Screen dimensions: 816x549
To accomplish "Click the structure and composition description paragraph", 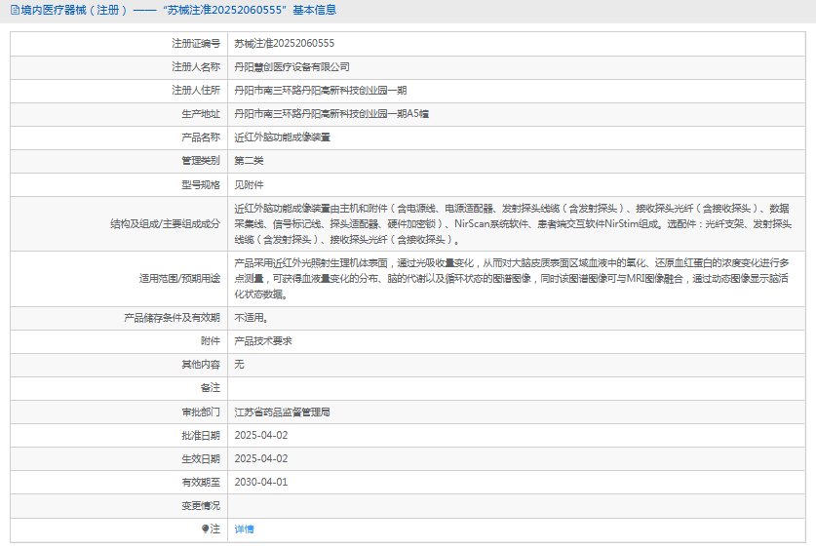I will click(x=513, y=223).
